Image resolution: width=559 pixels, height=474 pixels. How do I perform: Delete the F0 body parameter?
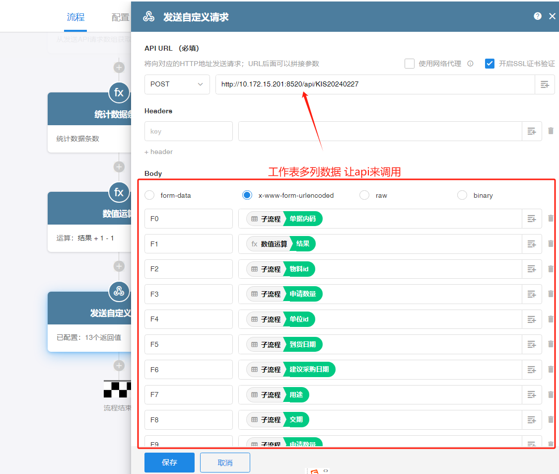(551, 219)
